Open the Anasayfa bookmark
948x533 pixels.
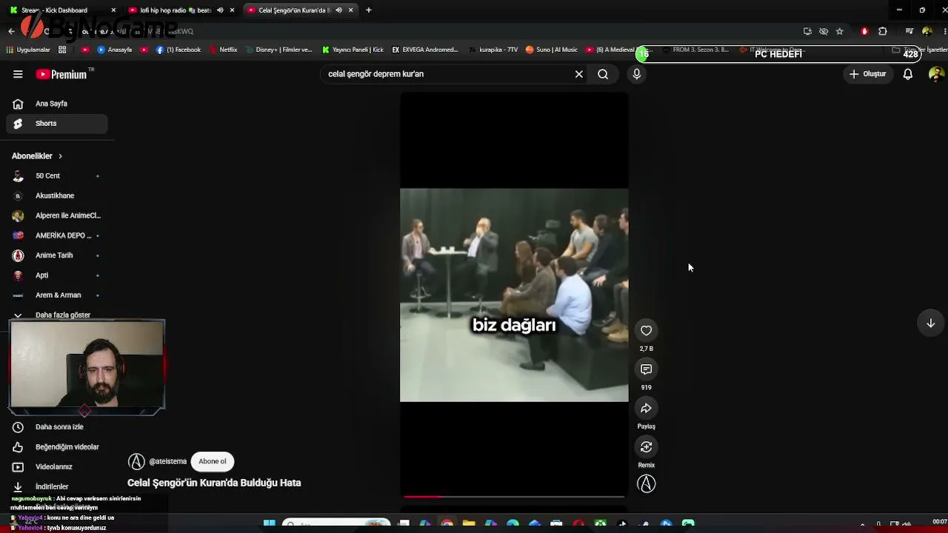pyautogui.click(x=115, y=50)
